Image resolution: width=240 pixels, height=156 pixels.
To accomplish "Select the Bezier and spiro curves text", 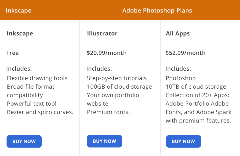I will pyautogui.click(x=40, y=112).
